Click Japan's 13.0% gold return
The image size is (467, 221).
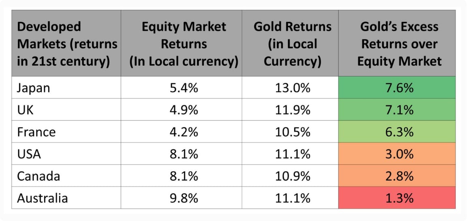[x=290, y=88]
